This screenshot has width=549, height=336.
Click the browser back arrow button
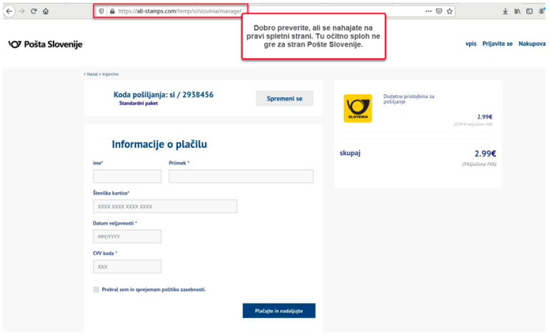(9, 11)
